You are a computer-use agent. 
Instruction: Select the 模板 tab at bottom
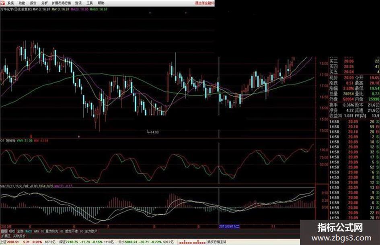coord(12,231)
